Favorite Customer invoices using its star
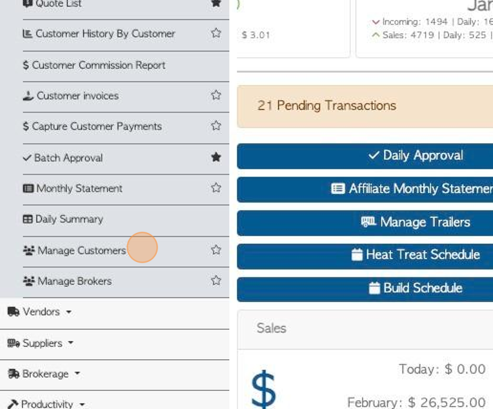493x409 pixels. (216, 95)
